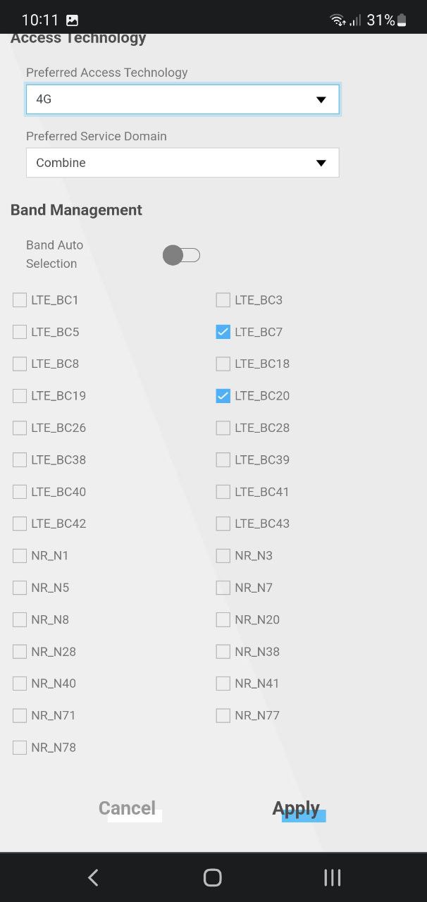Check the NR_N1 band checkbox
This screenshot has height=902, width=427.
point(20,556)
